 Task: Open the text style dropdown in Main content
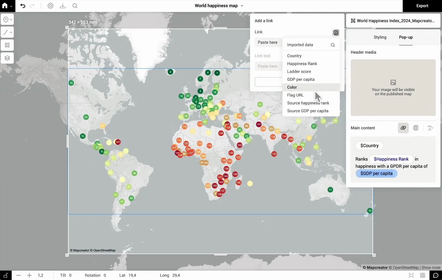430,128
